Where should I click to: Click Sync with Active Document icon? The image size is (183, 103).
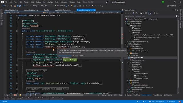[141, 13]
